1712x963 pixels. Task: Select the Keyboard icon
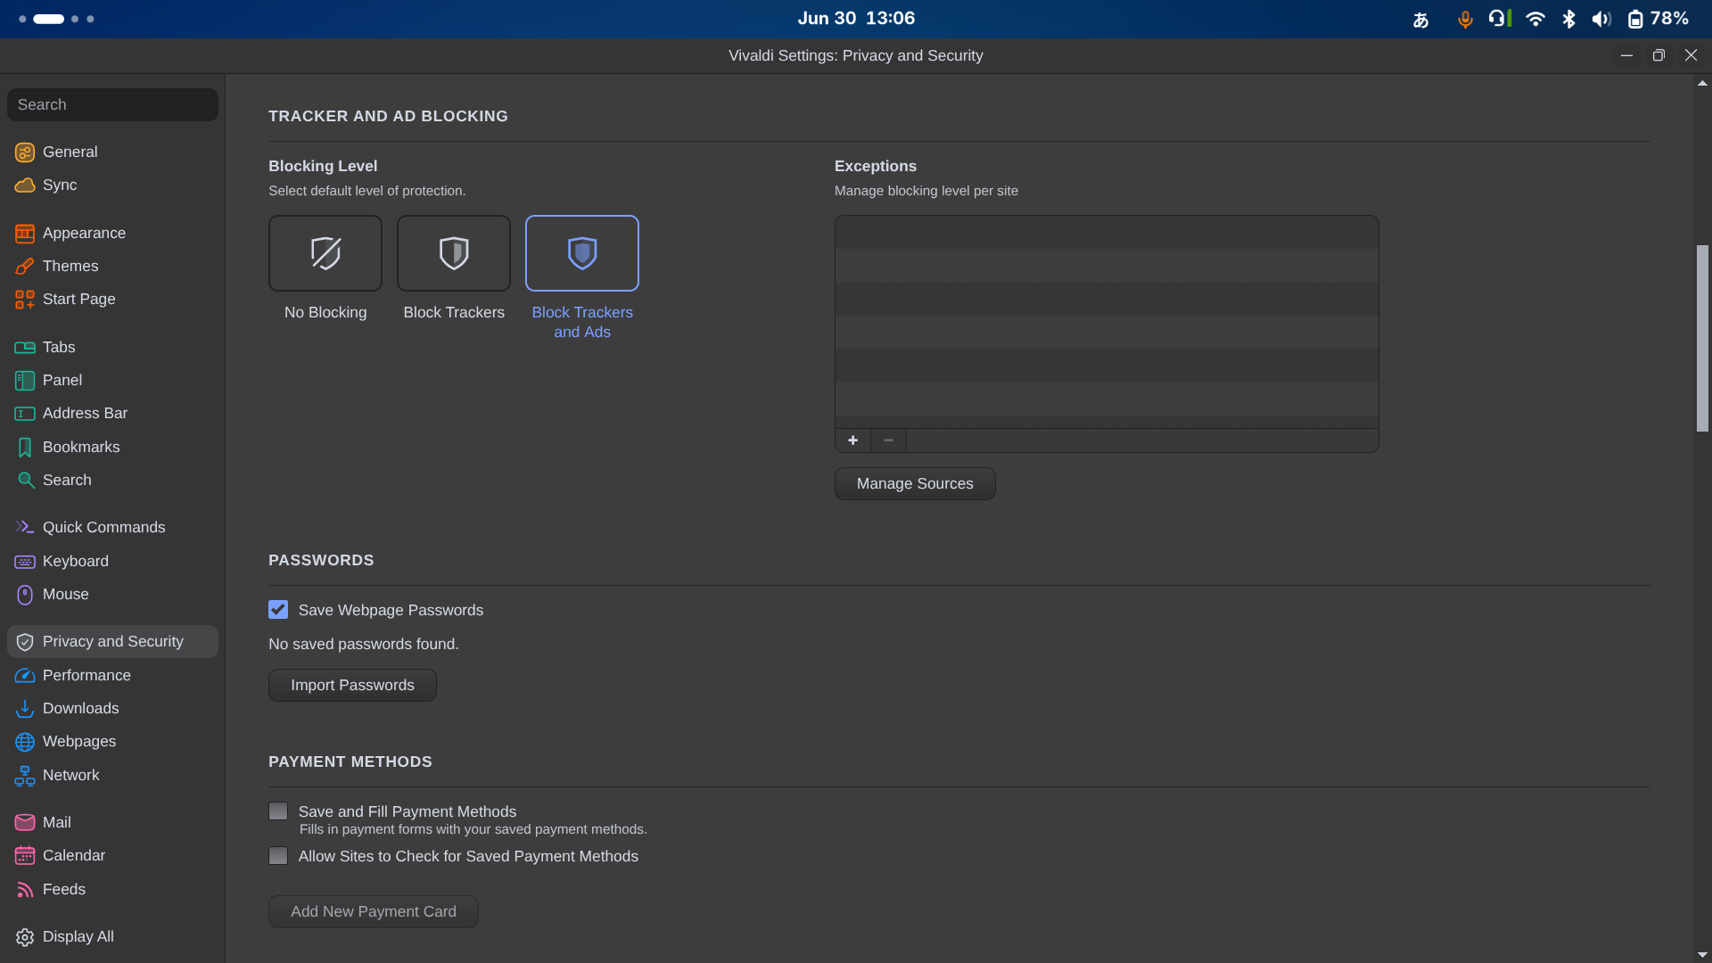pyautogui.click(x=25, y=562)
